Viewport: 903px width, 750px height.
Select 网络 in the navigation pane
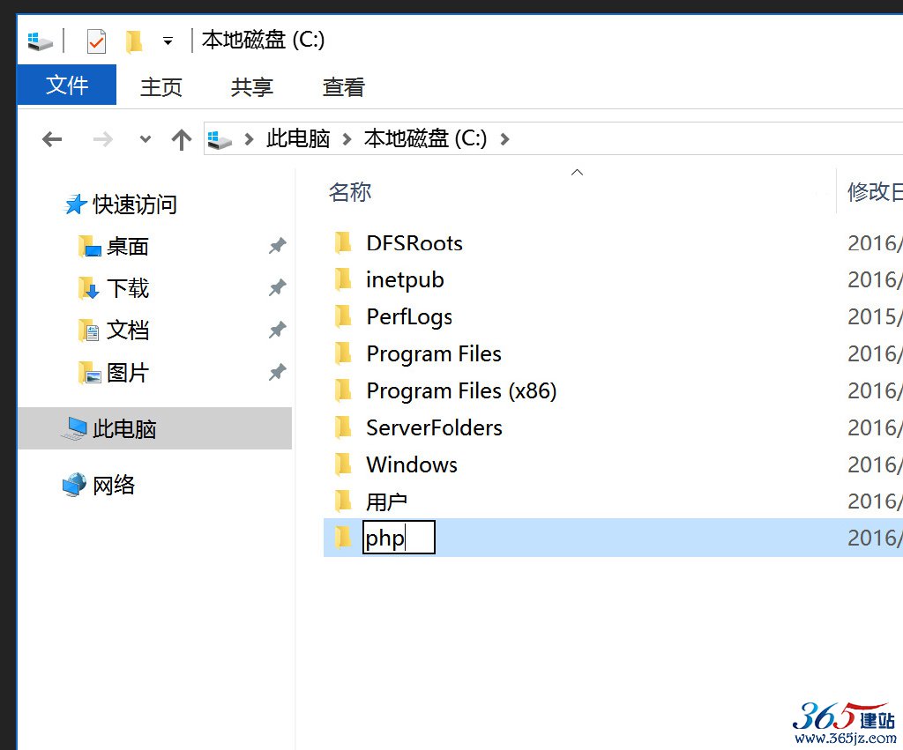tap(114, 485)
